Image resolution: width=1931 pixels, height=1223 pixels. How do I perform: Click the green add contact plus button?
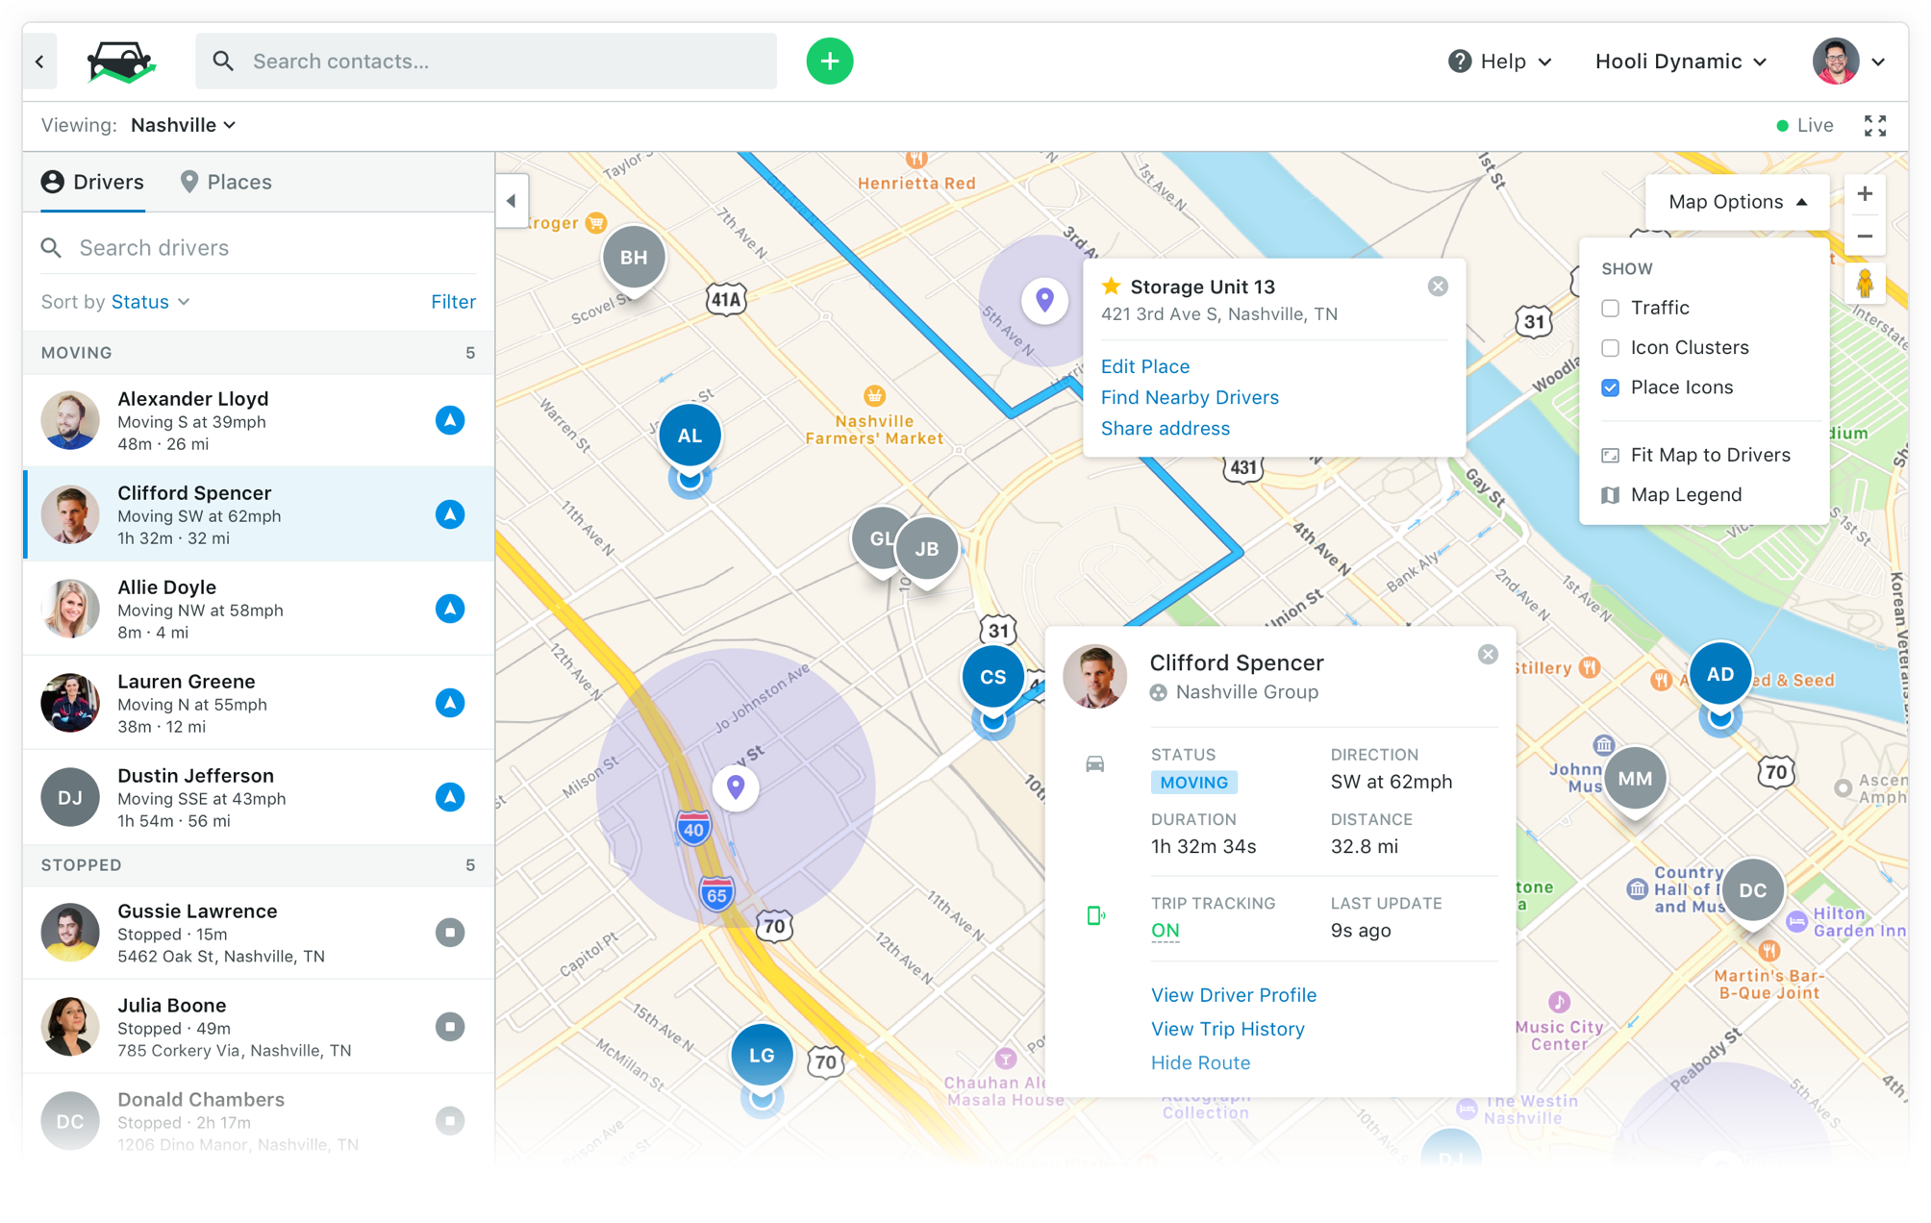[829, 62]
